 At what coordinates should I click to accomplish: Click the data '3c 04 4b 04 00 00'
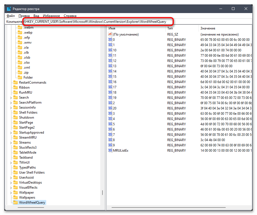point(213,140)
